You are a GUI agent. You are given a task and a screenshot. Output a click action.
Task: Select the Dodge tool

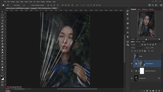tap(2, 53)
